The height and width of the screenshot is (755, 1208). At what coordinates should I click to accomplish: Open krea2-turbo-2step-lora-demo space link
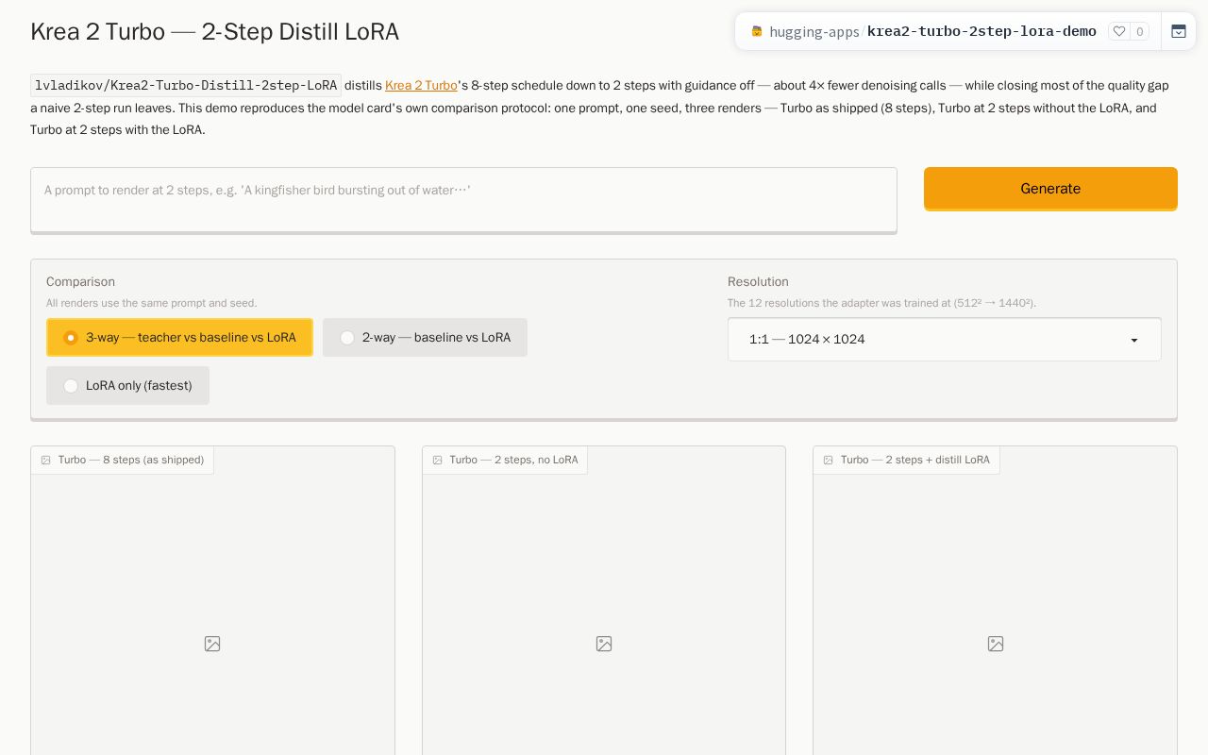(x=981, y=31)
